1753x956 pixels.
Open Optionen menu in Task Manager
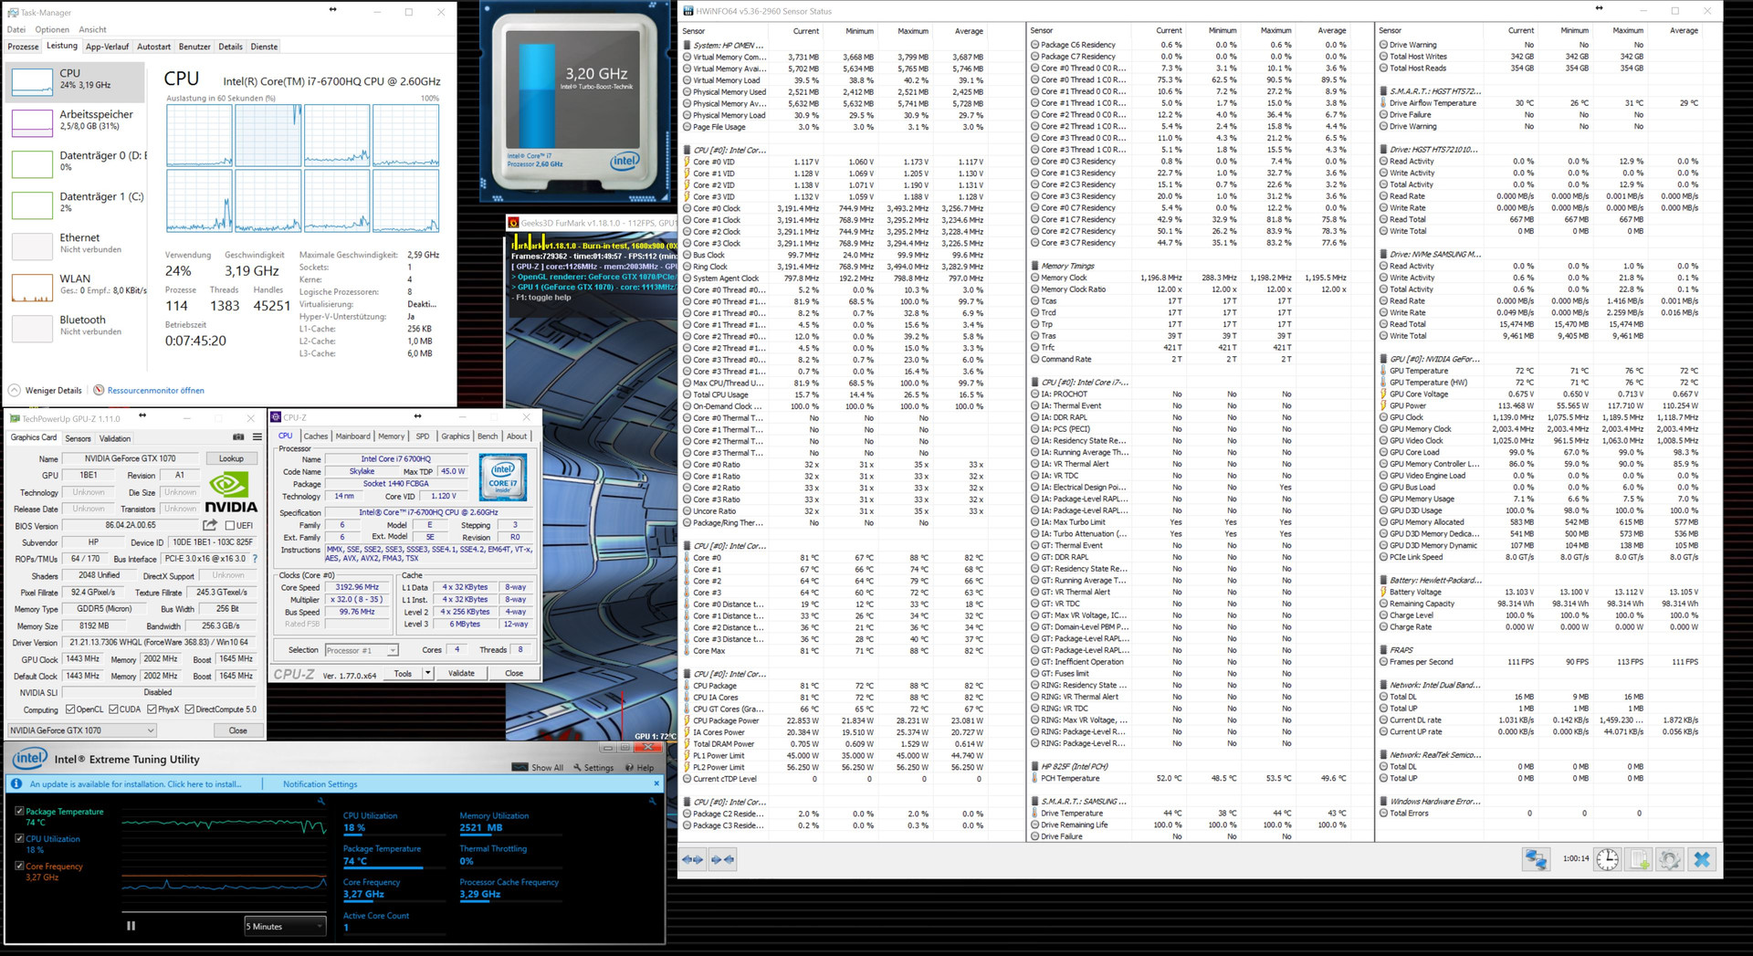[x=52, y=29]
